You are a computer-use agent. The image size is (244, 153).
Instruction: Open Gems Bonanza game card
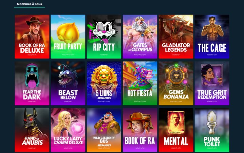176,83
